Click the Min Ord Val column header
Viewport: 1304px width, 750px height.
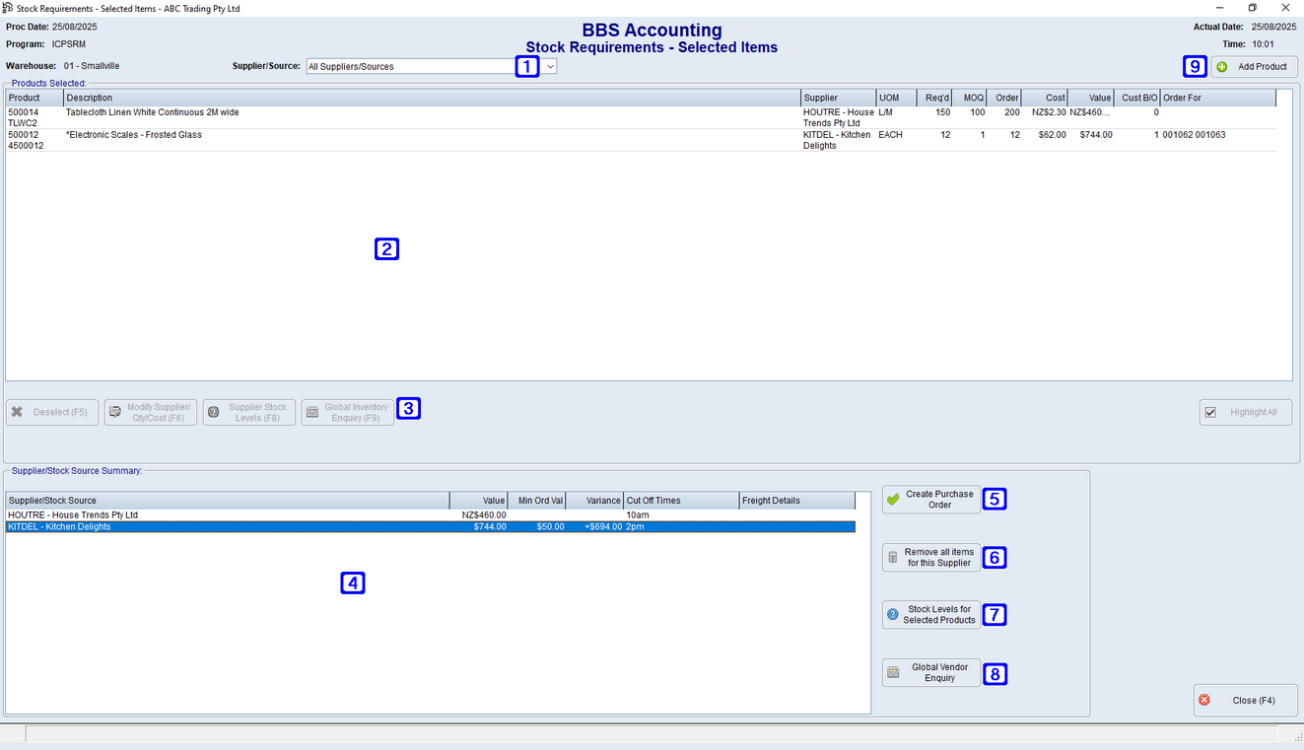coord(538,500)
